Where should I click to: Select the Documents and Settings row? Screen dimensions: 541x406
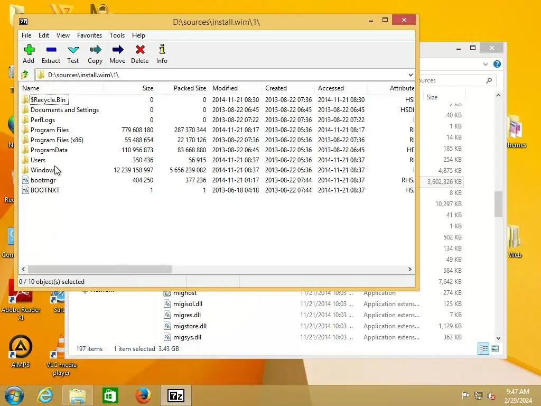[217, 110]
